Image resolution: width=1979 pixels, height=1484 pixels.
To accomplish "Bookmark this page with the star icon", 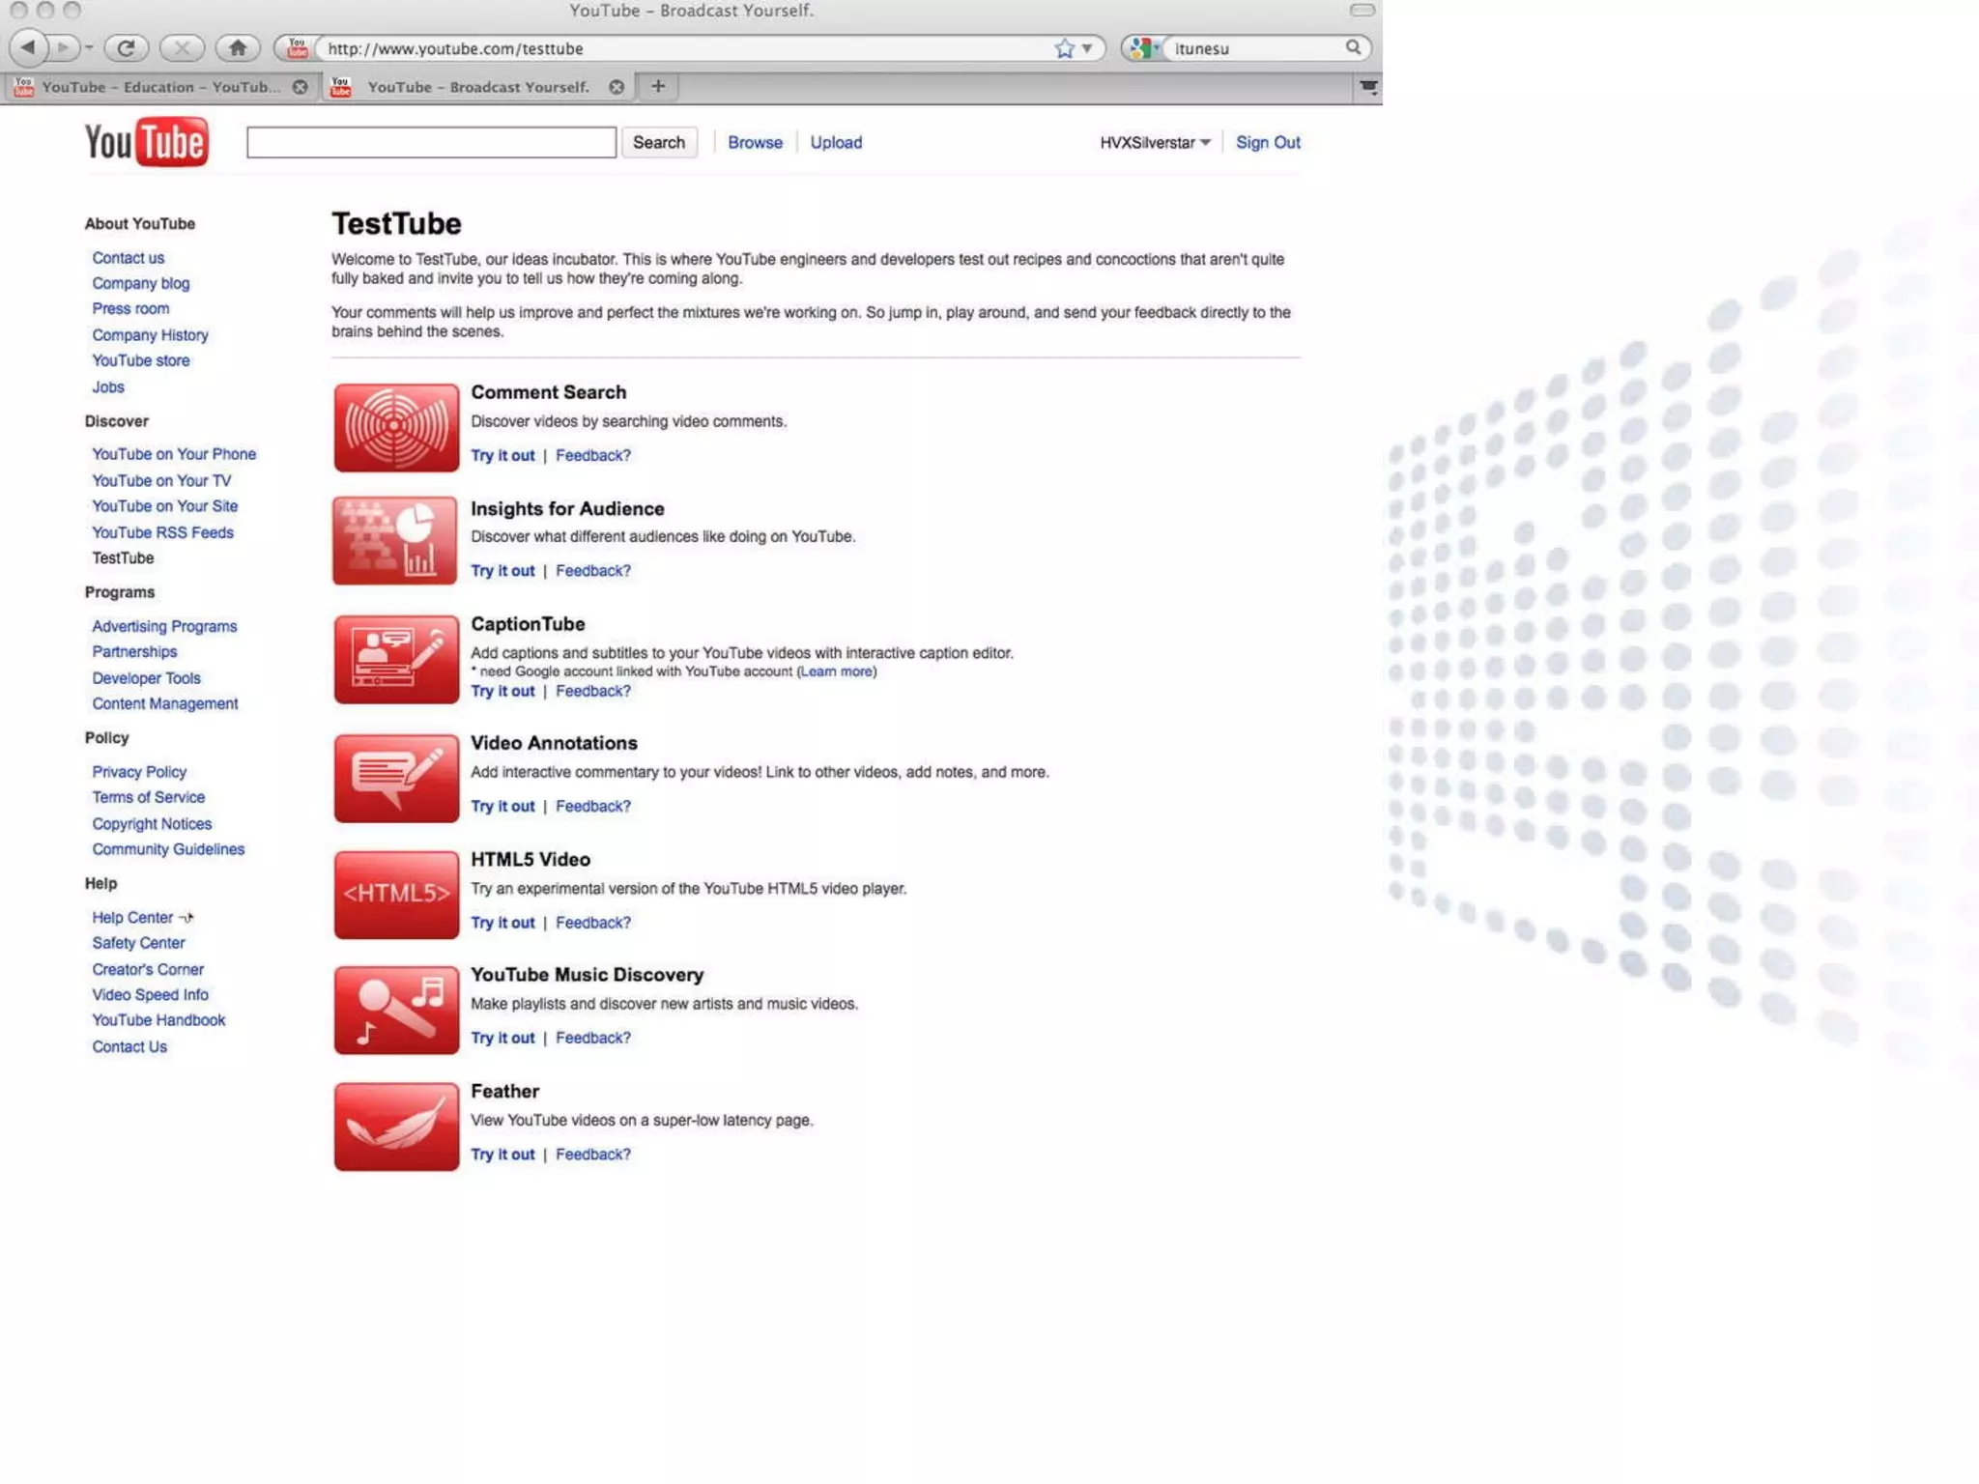I will (1064, 48).
